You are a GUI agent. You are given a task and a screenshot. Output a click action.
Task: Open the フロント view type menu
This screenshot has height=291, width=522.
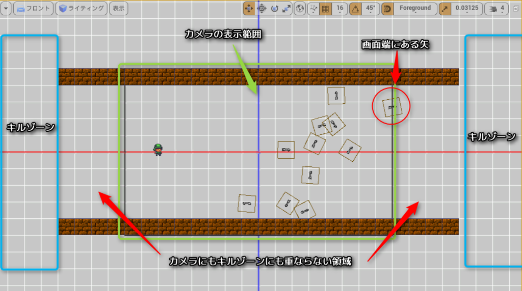point(33,8)
